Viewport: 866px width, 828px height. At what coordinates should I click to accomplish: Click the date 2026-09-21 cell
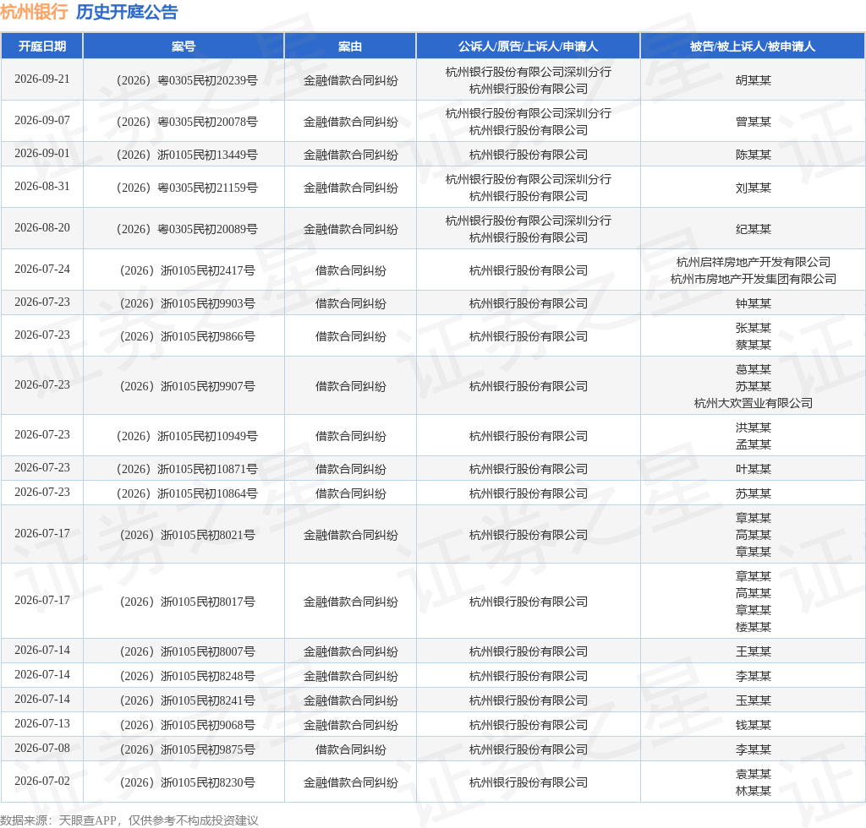[42, 79]
